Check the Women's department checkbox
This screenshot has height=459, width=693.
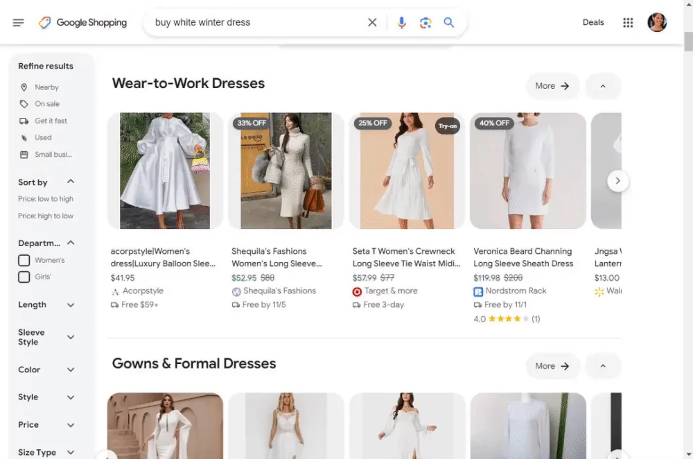click(x=24, y=261)
